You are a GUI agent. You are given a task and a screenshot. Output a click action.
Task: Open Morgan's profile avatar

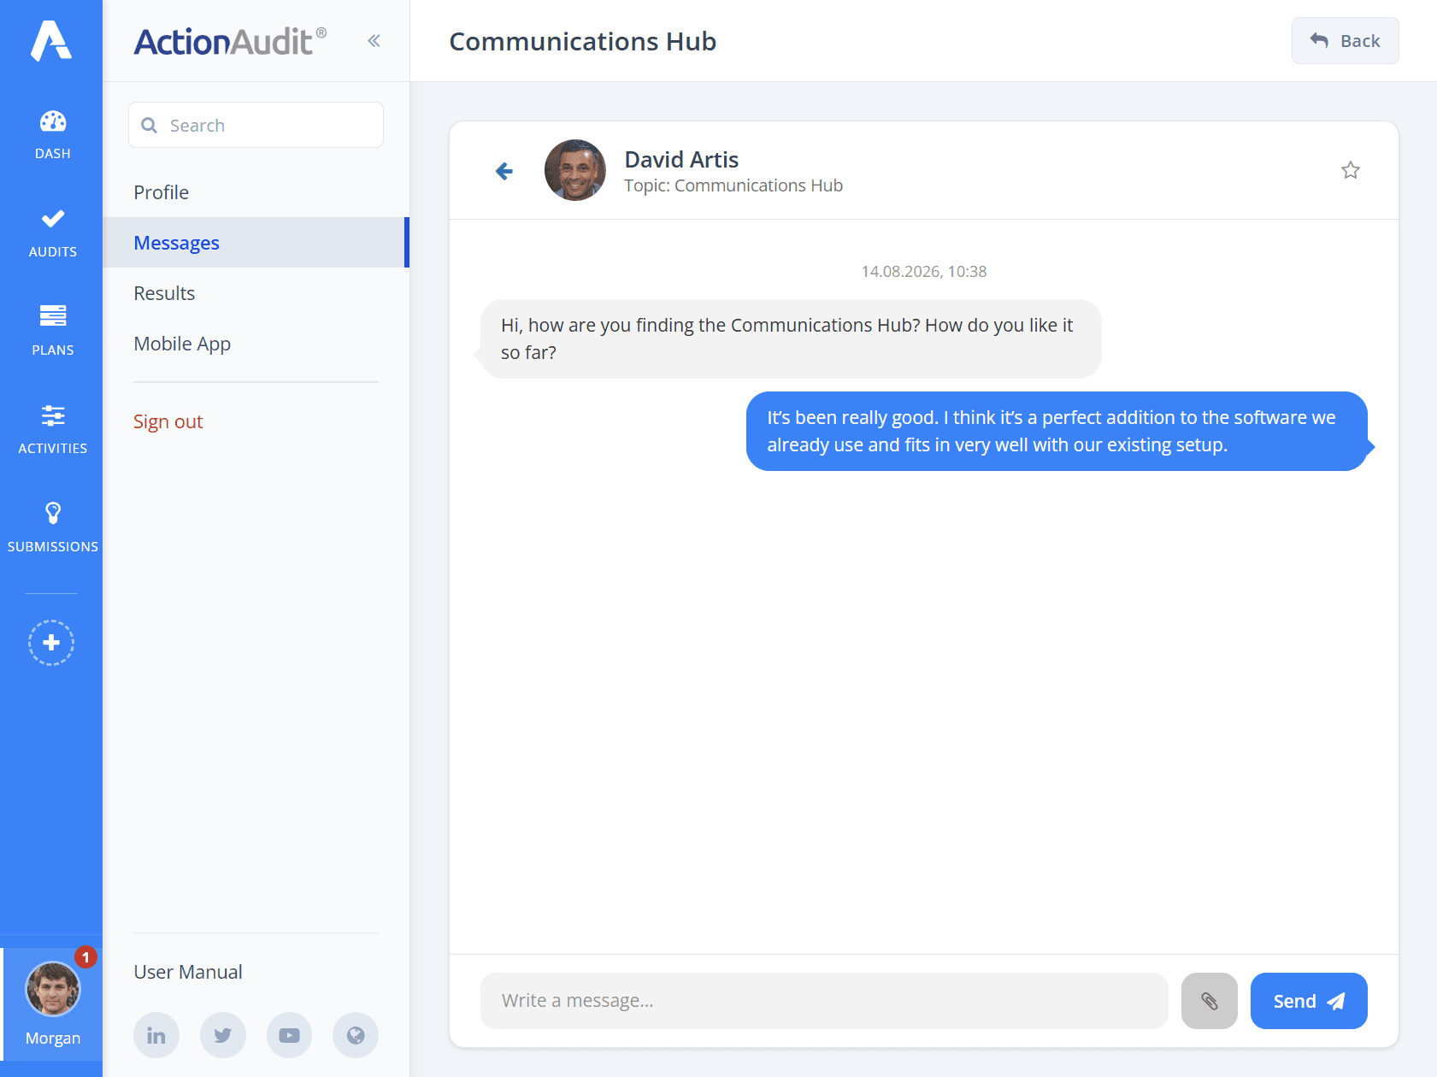coord(53,989)
